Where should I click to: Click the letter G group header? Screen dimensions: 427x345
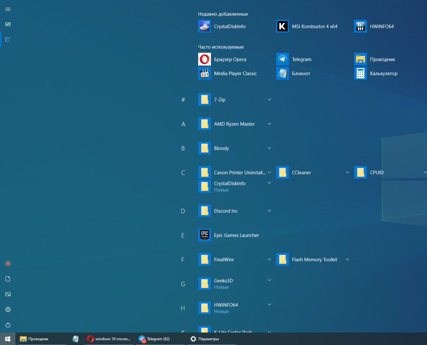point(183,284)
